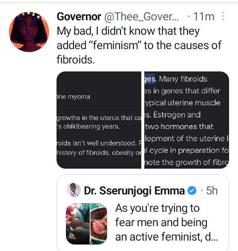This screenshot has height=251, width=238.
Task: Open the right screenshot mentioning Estrogen hormones
Action: click(187, 120)
